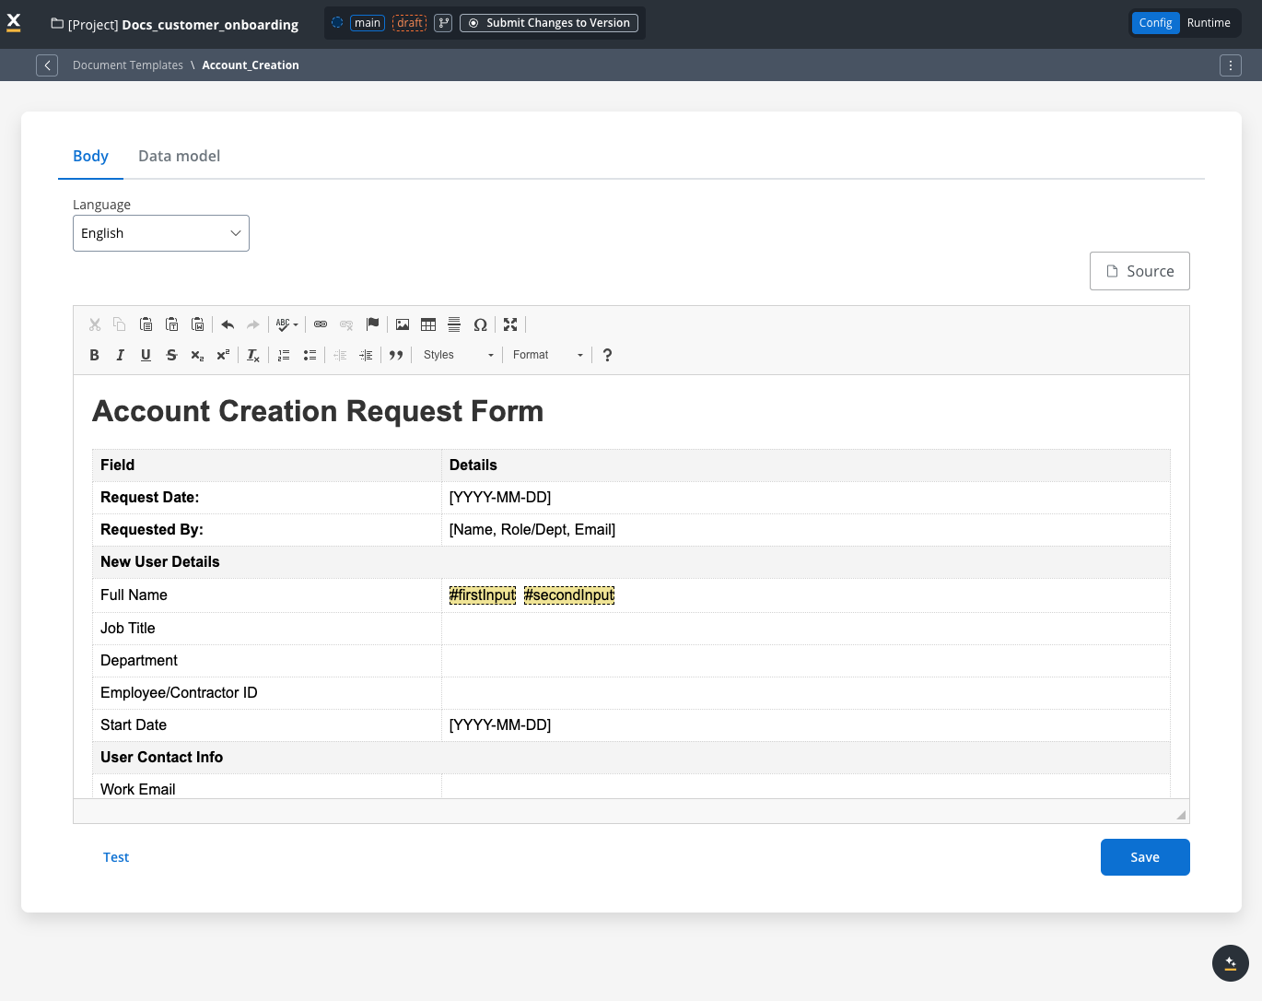The height and width of the screenshot is (1001, 1262).
Task: Open Document Templates breadcrumb
Action: click(128, 65)
